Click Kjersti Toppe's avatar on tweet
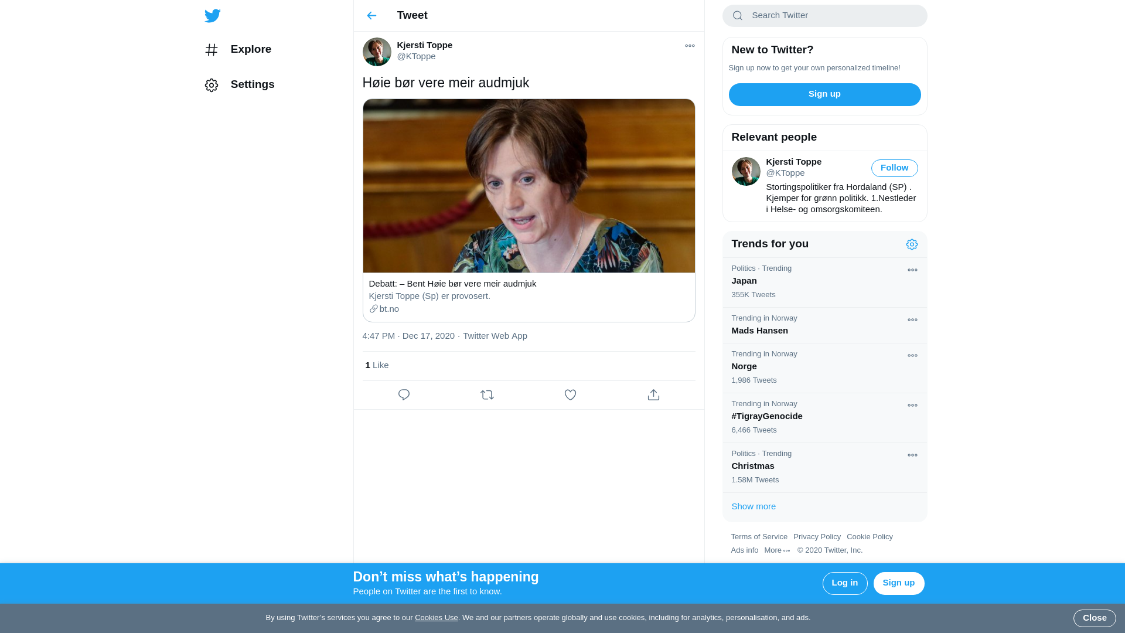Viewport: 1125px width, 633px height. tap(377, 52)
